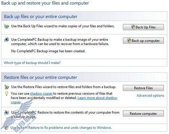The width and height of the screenshot is (169, 134).
Task: Open Advanced options link
Action: click(150, 95)
